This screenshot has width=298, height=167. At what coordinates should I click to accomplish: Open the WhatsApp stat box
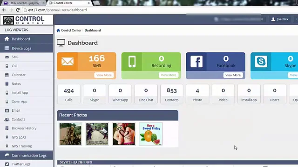tap(120, 94)
